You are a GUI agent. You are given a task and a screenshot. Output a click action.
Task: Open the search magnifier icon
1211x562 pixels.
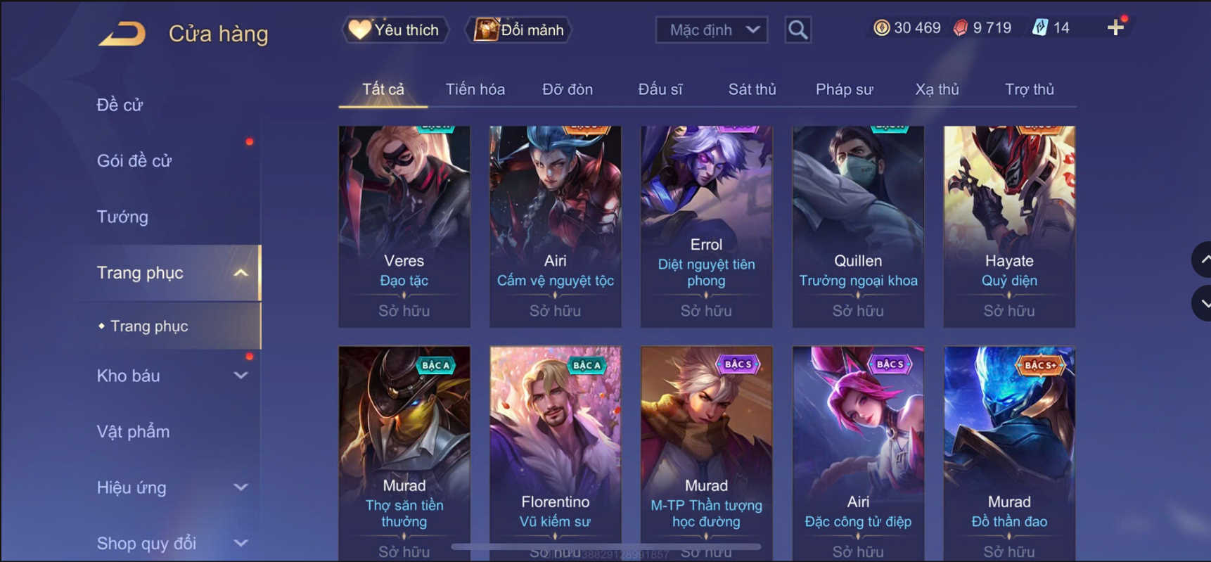point(797,30)
